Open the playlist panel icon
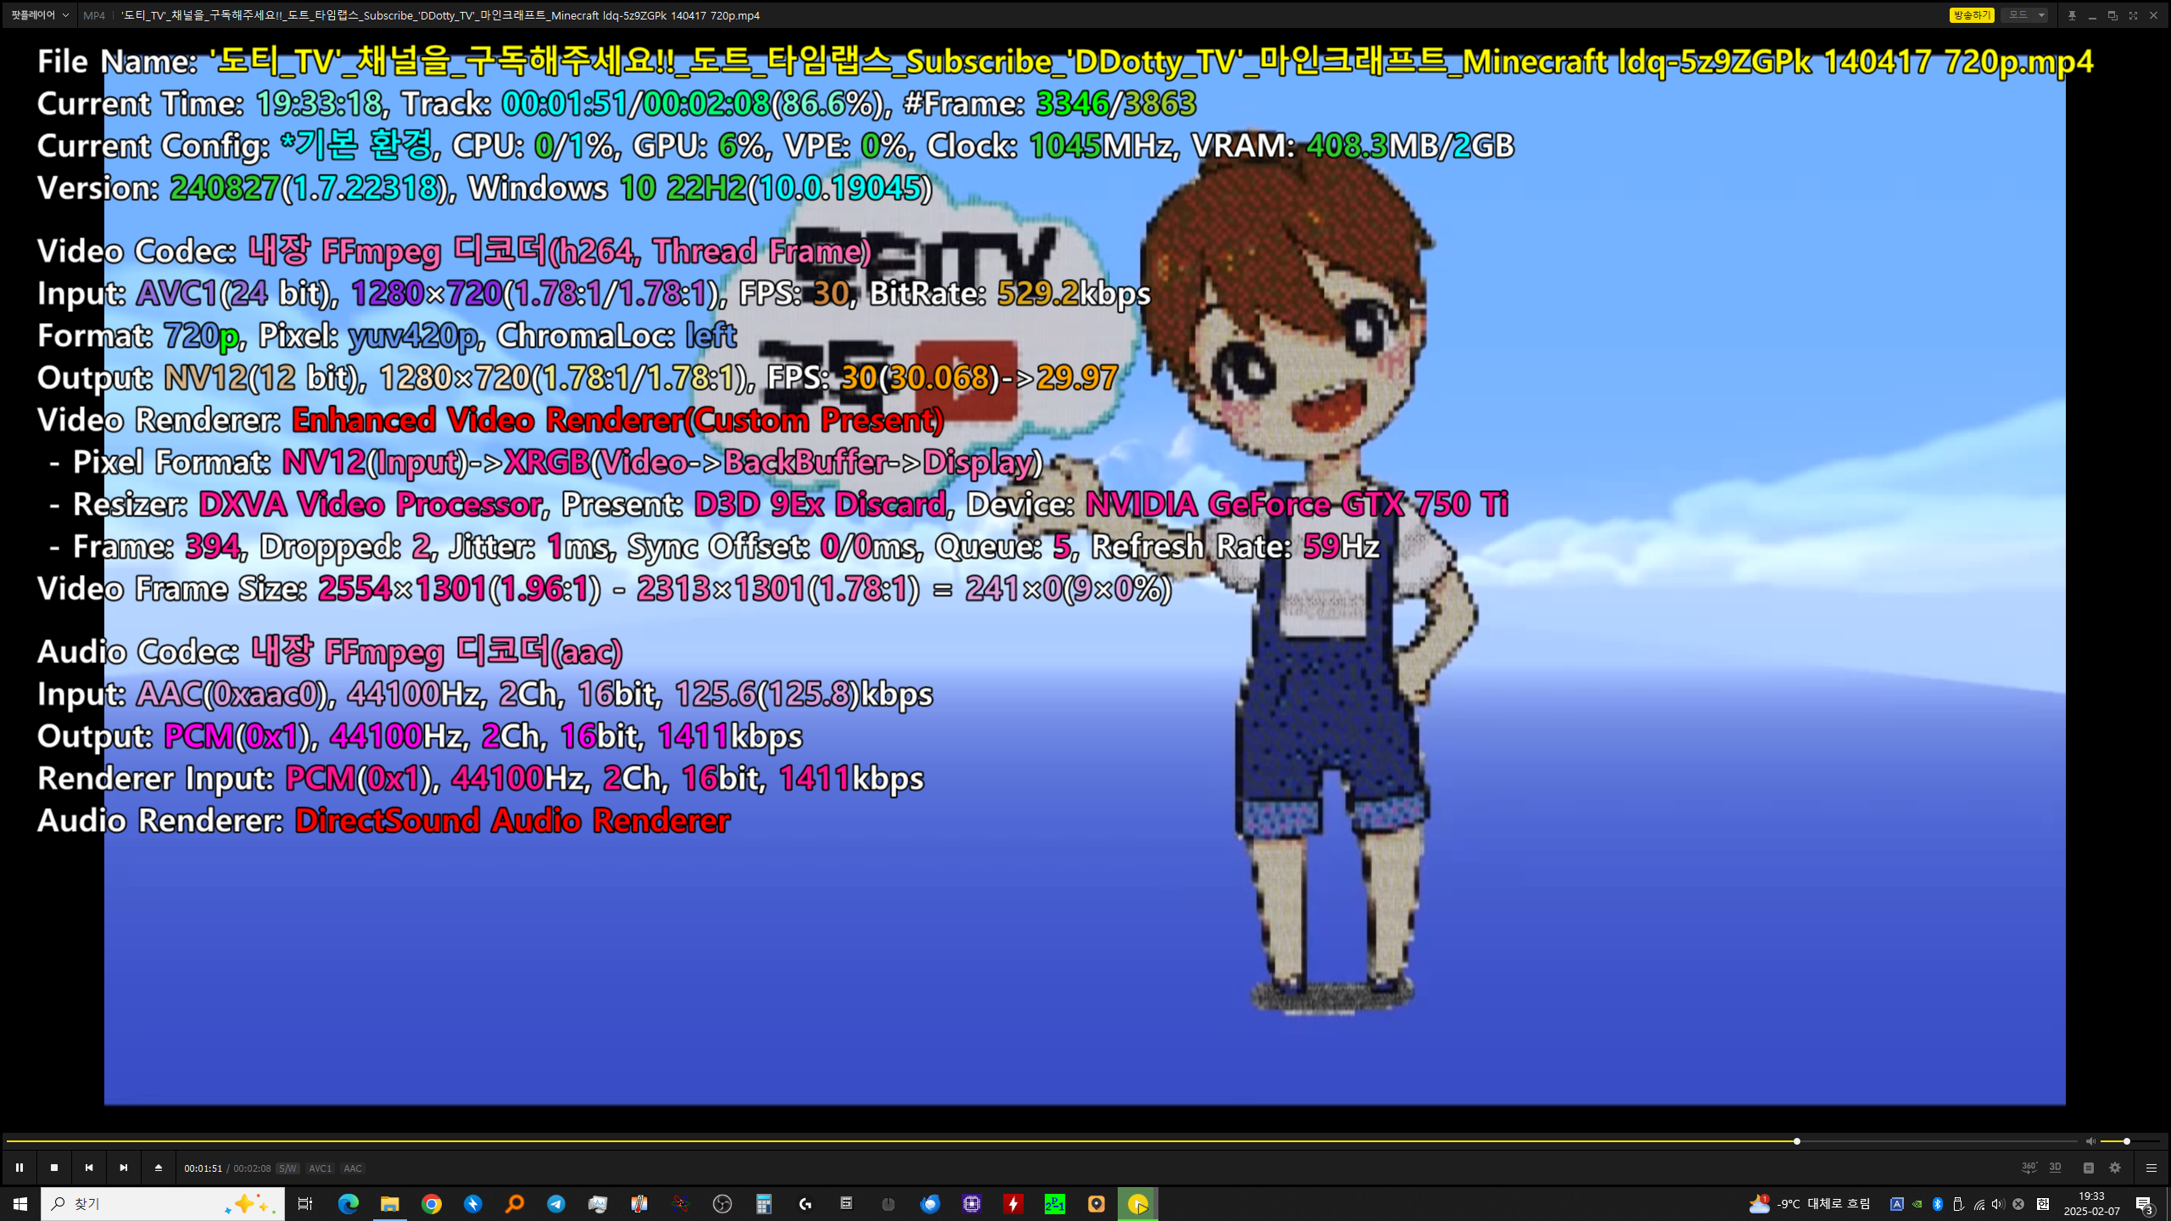Screen dimensions: 2171x1221 (x=2089, y=1168)
